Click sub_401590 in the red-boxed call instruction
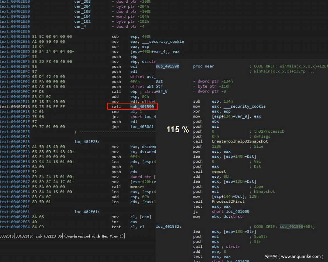 tap(142, 106)
